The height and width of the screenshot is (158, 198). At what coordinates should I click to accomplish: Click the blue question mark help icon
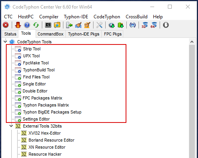[x=27, y=25]
